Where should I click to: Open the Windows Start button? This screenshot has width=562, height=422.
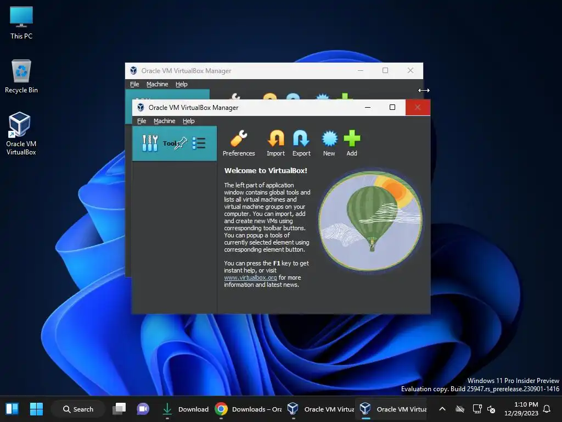pyautogui.click(x=36, y=409)
